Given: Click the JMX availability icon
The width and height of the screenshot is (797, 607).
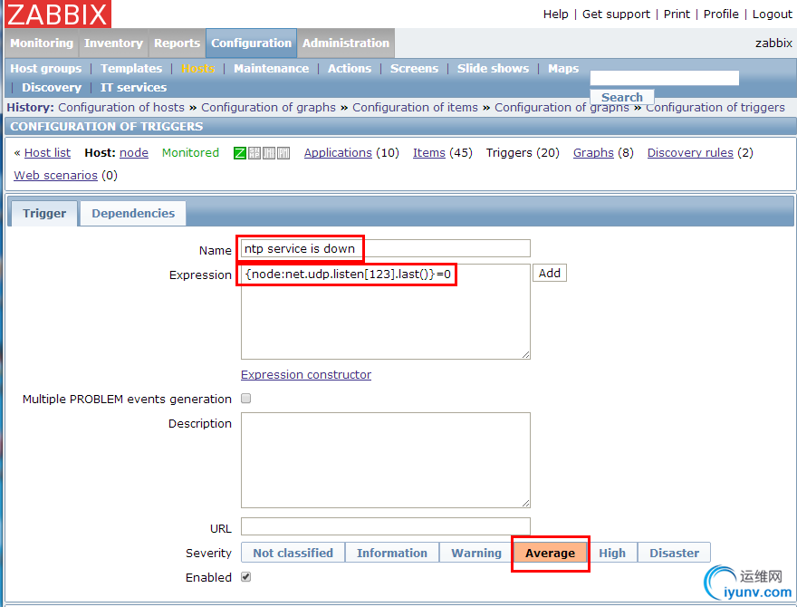Looking at the screenshot, I should click(269, 153).
